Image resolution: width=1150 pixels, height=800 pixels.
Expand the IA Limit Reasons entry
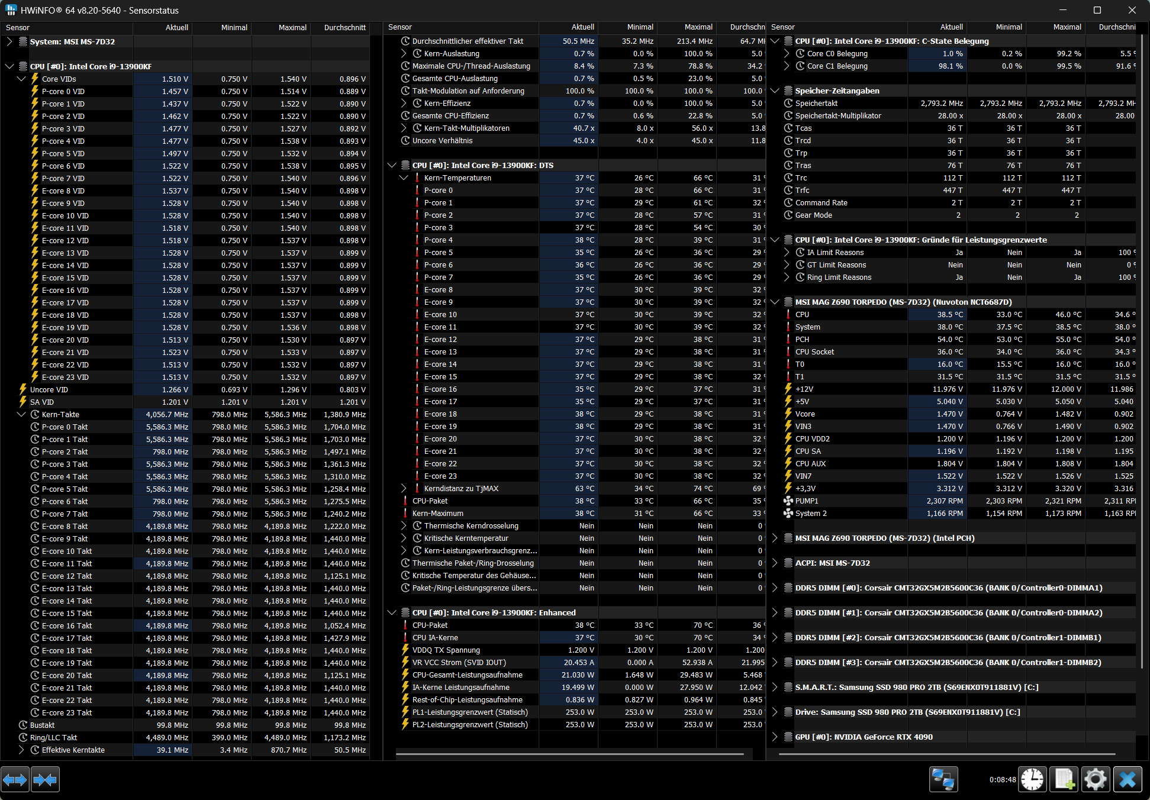787,252
